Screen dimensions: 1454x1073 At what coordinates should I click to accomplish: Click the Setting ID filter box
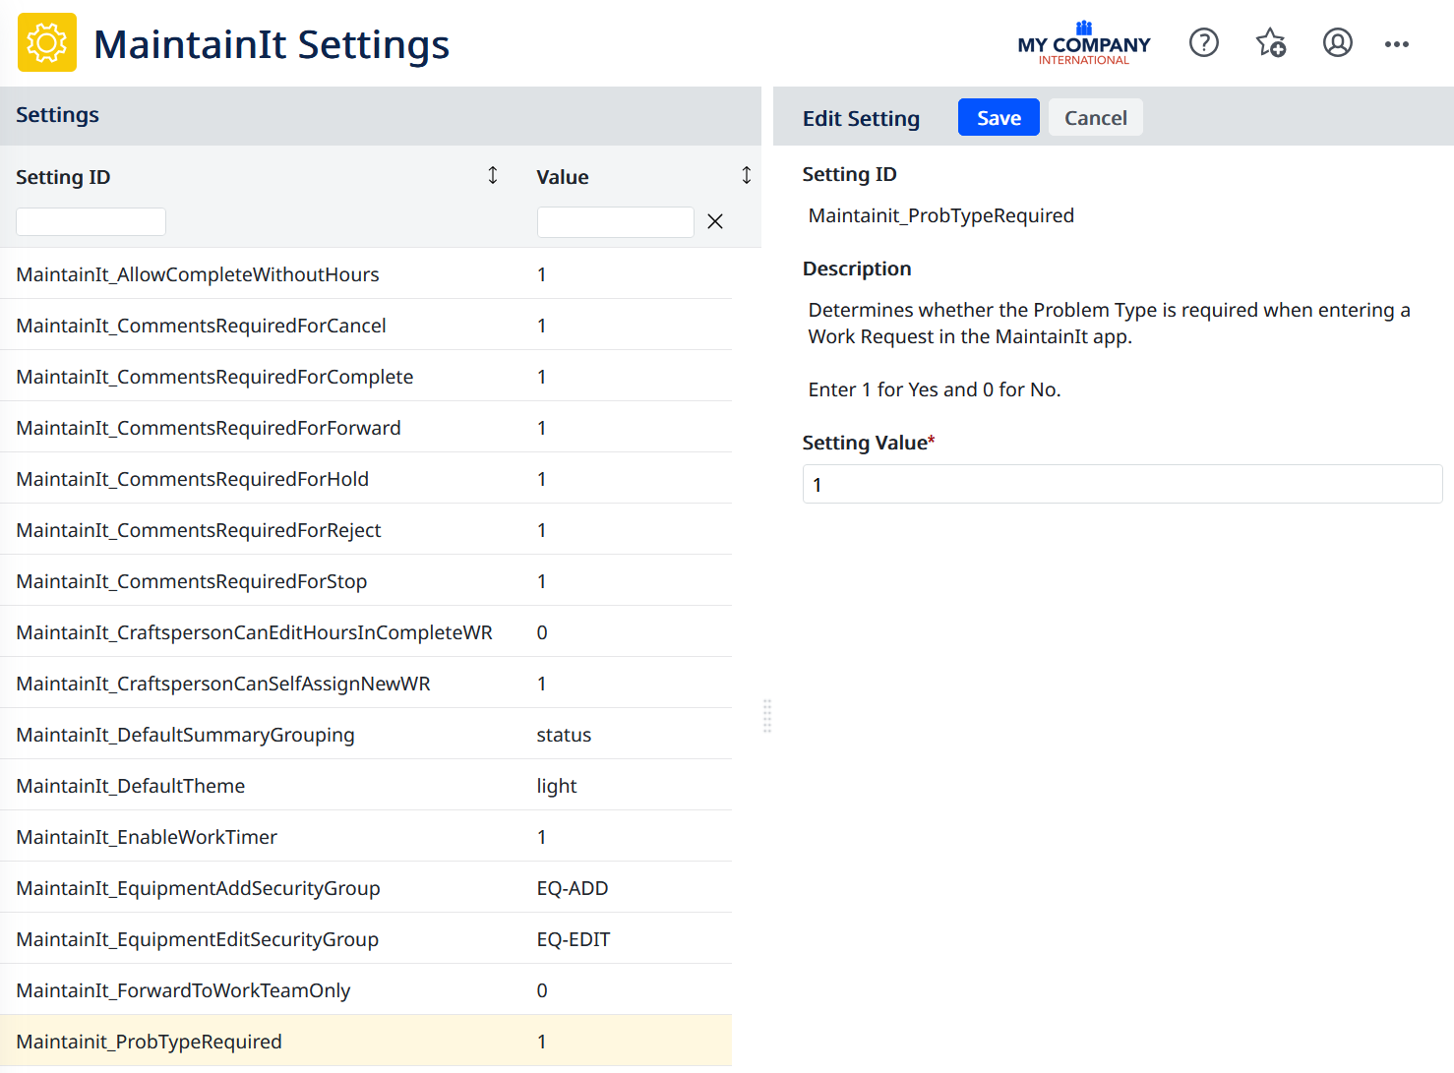(91, 222)
